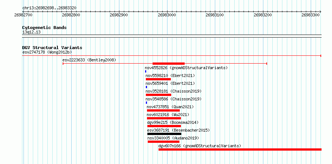Open nsv3340005 (Audano2019) label
This screenshot has height=164, width=332.
coord(173,138)
